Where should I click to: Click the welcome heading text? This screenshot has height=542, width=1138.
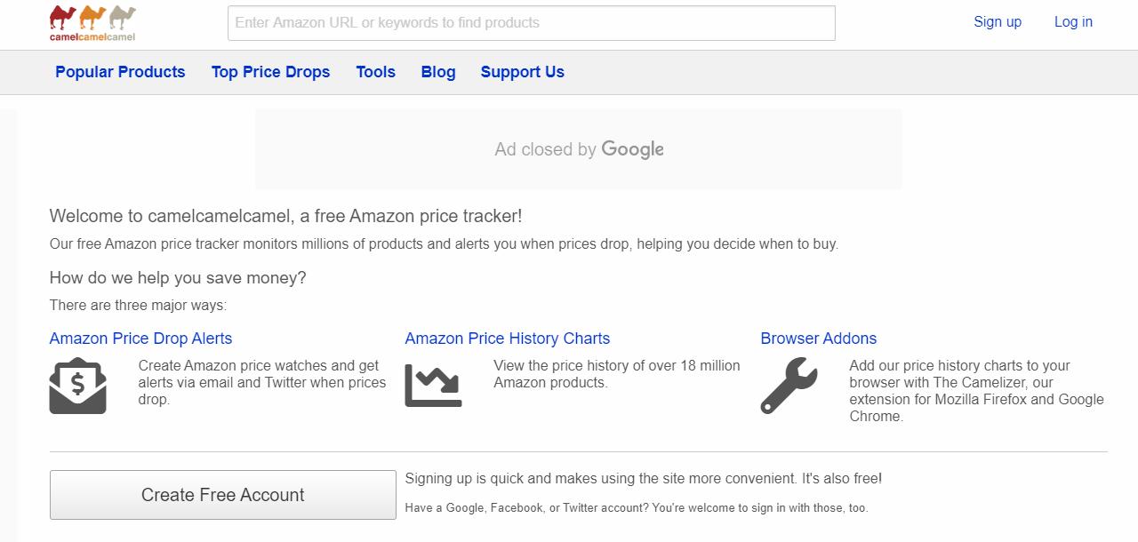(x=285, y=216)
